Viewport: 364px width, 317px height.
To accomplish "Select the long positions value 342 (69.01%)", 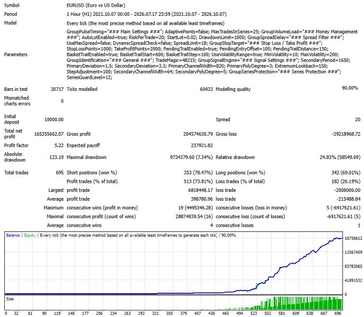I will (x=346, y=173).
